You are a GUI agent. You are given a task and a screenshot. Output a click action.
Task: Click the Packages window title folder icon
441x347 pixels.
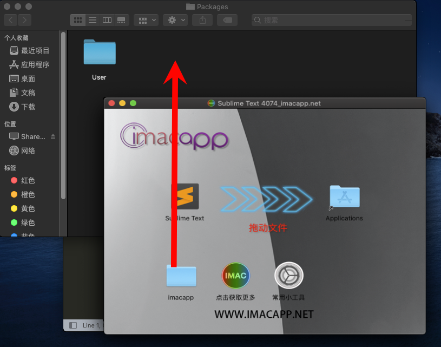[190, 6]
